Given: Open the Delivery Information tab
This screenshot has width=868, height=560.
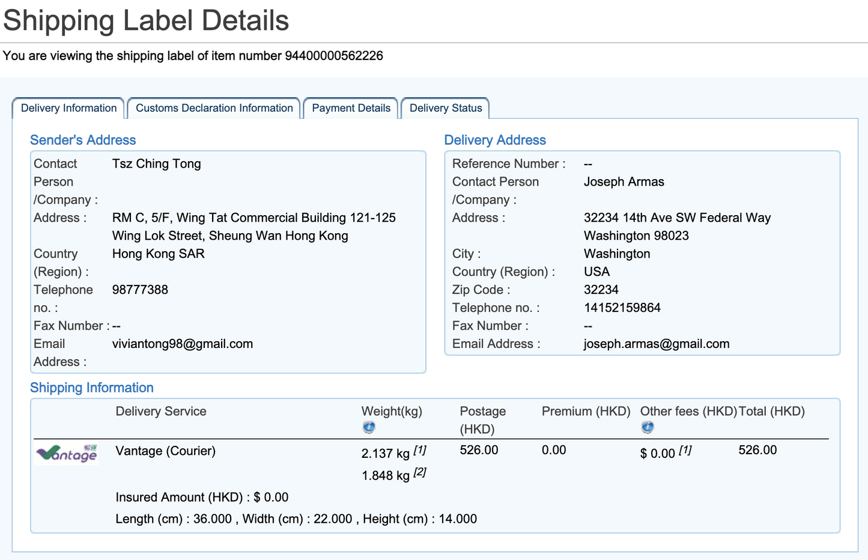Looking at the screenshot, I should [x=68, y=108].
